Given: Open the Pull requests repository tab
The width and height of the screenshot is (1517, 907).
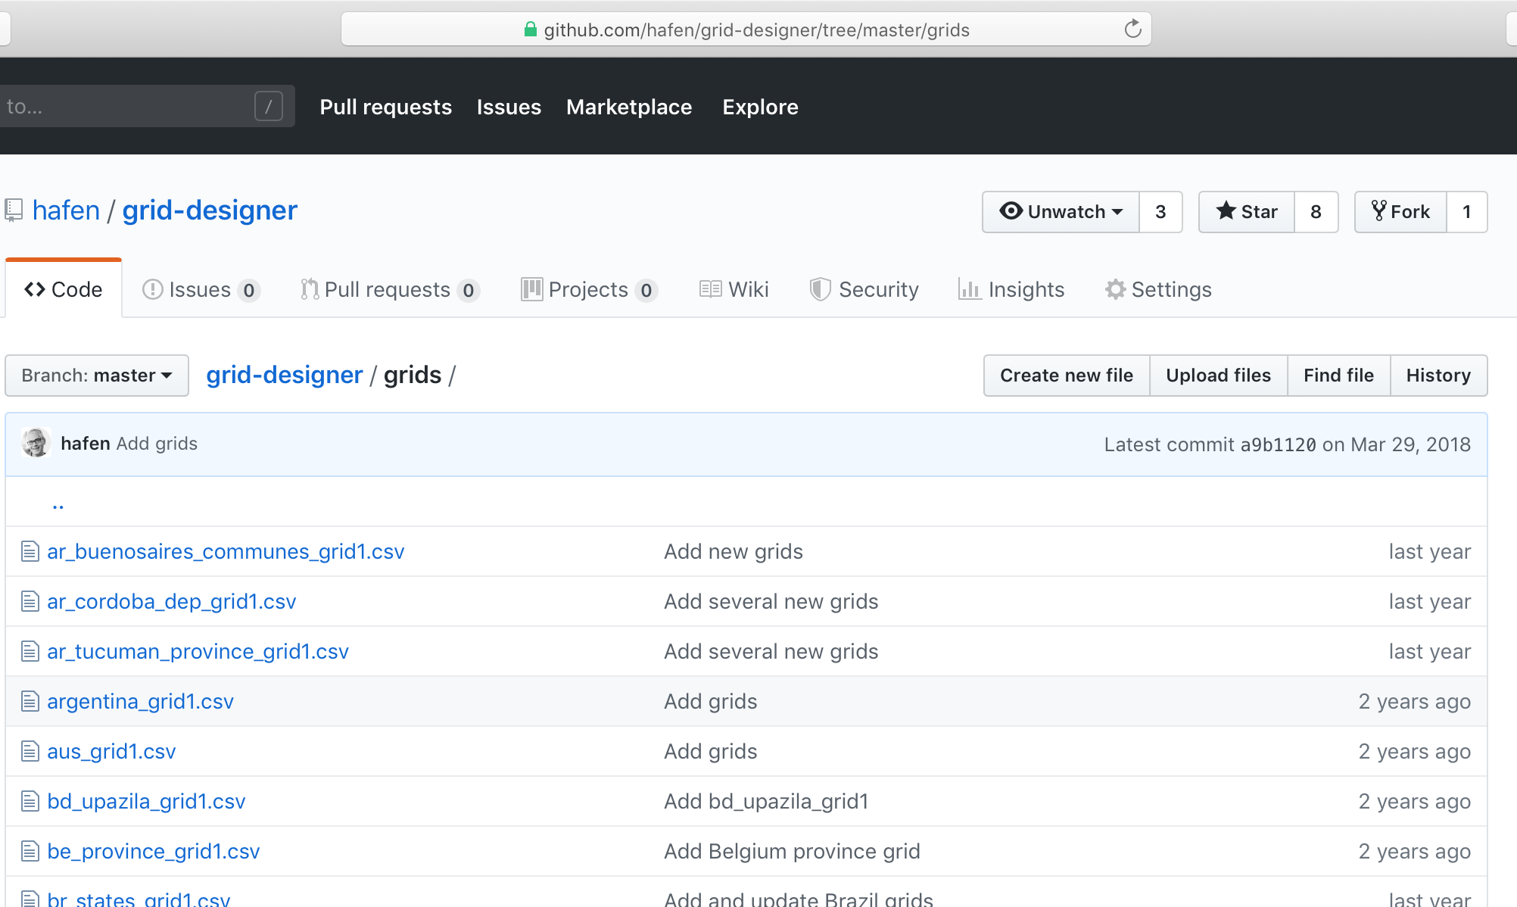Looking at the screenshot, I should (x=389, y=289).
